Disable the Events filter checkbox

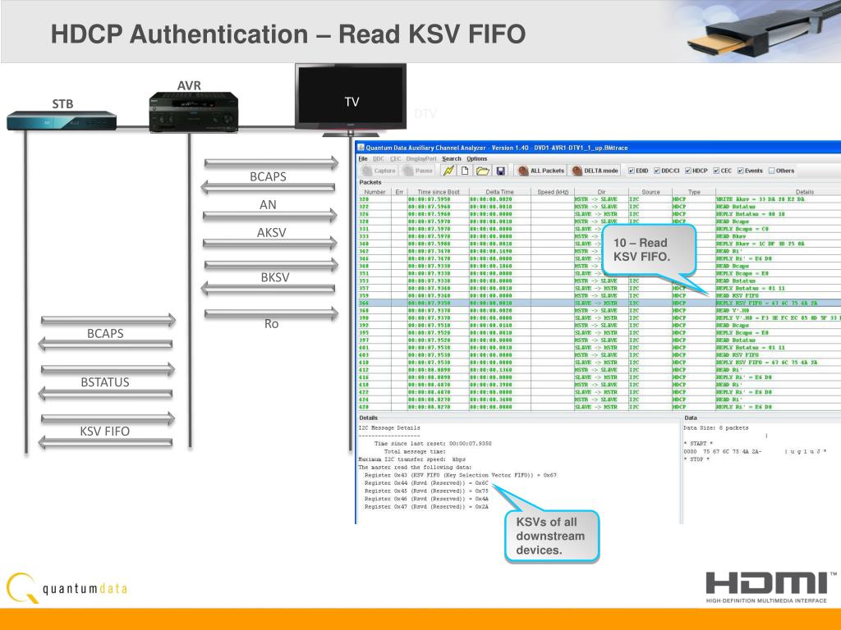click(740, 171)
